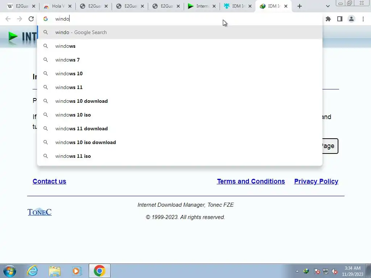
Task: Select the 'windows' suggestion
Action: pyautogui.click(x=180, y=46)
